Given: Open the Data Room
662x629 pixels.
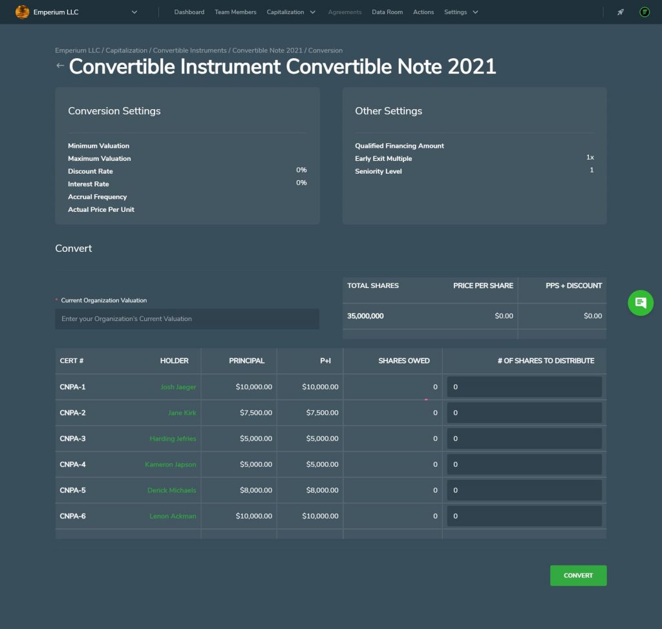Looking at the screenshot, I should coord(387,12).
